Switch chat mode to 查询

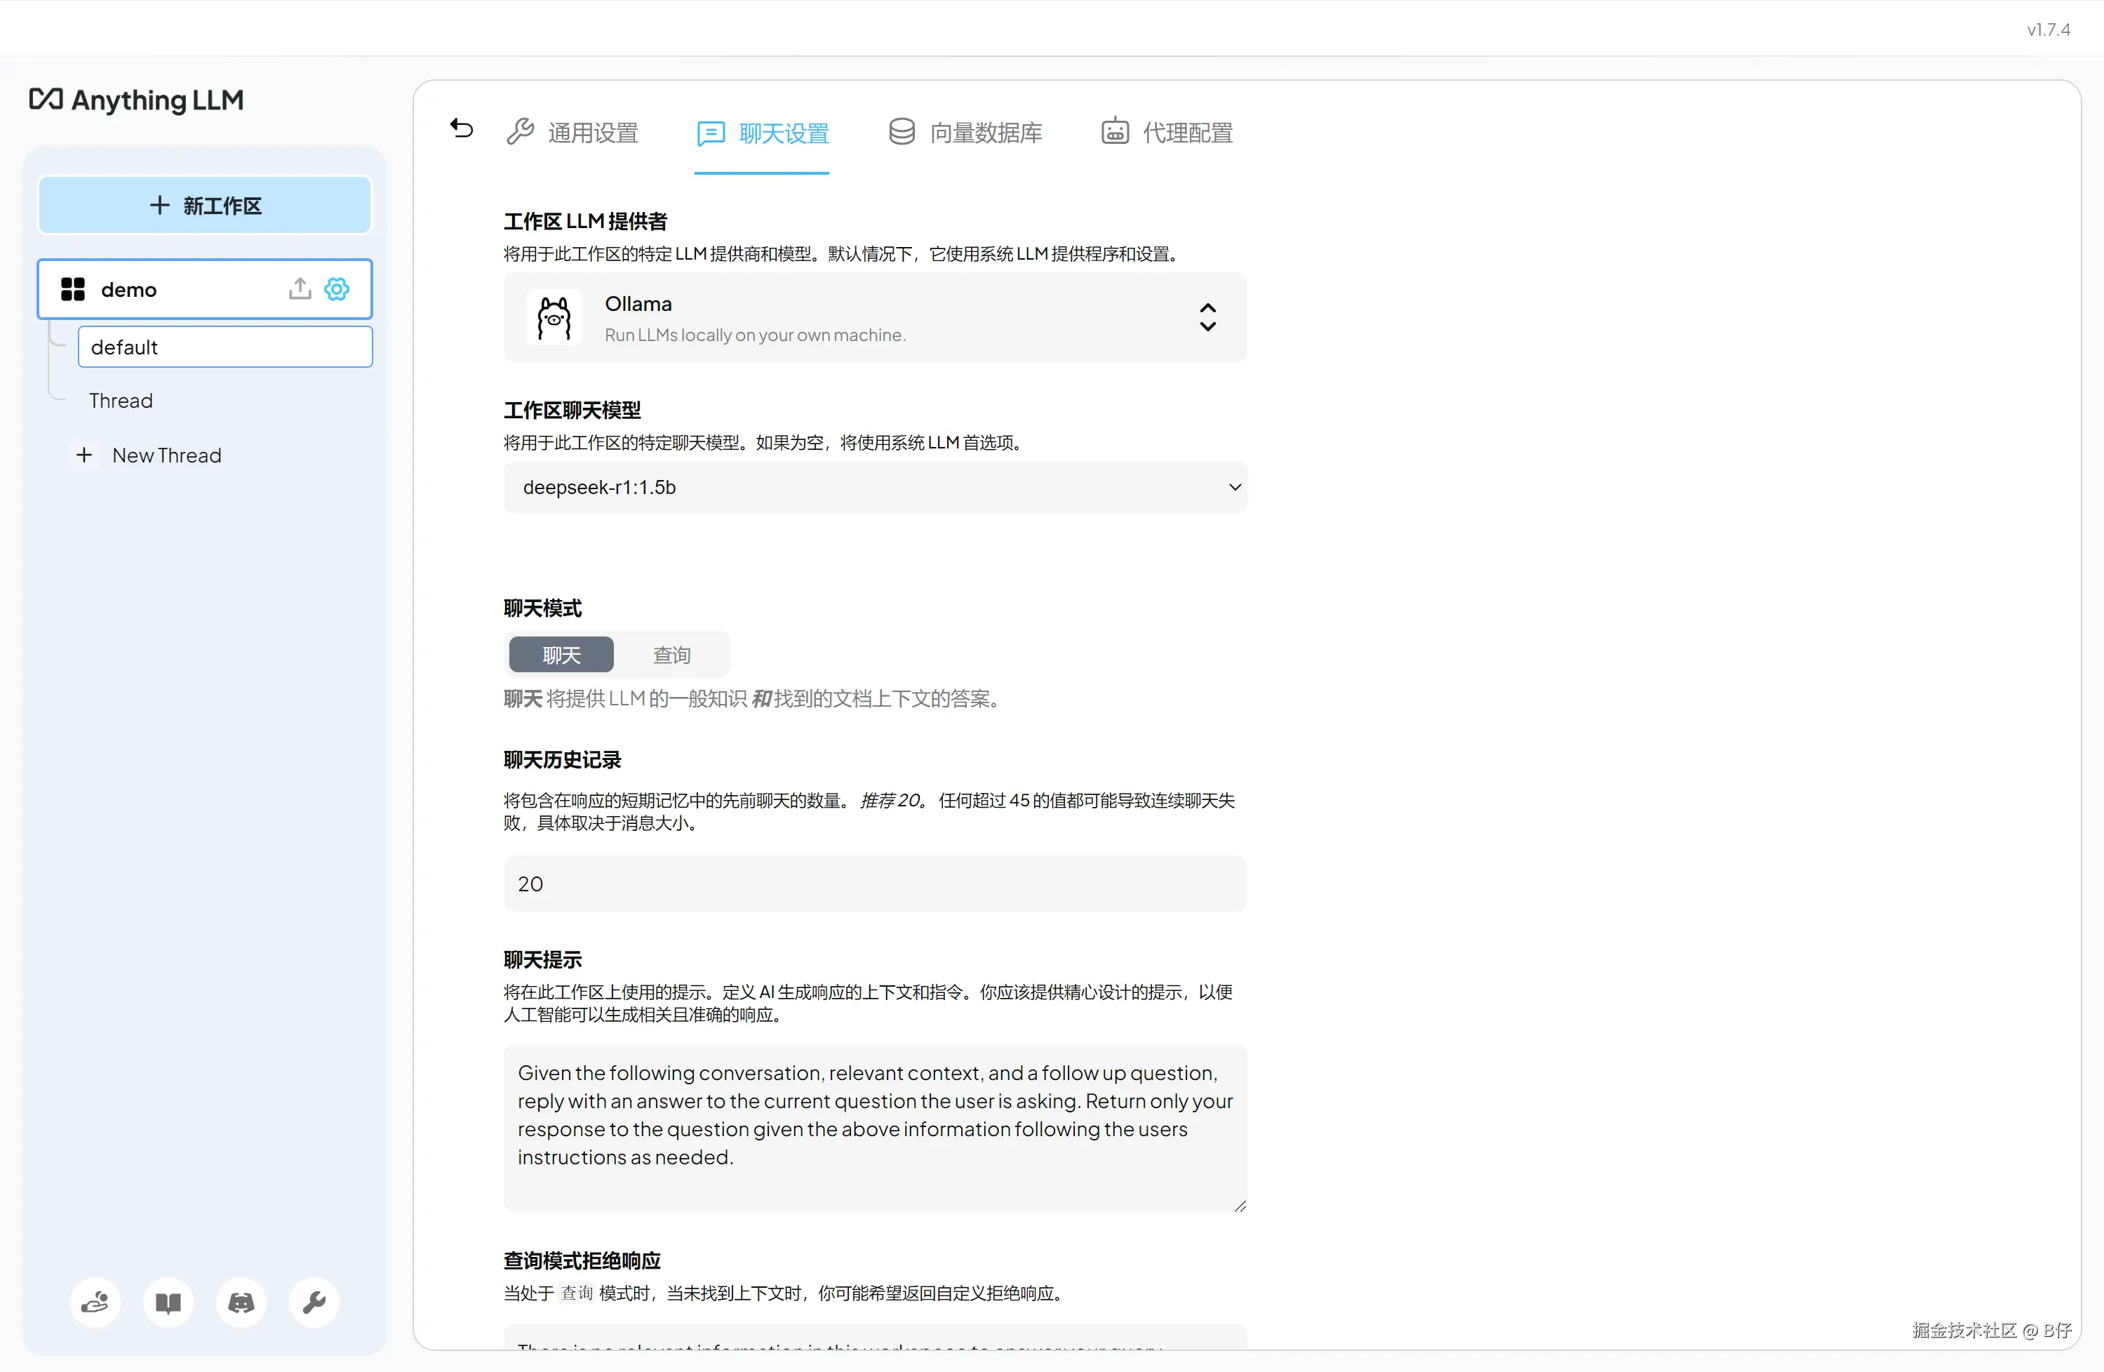pyautogui.click(x=672, y=655)
